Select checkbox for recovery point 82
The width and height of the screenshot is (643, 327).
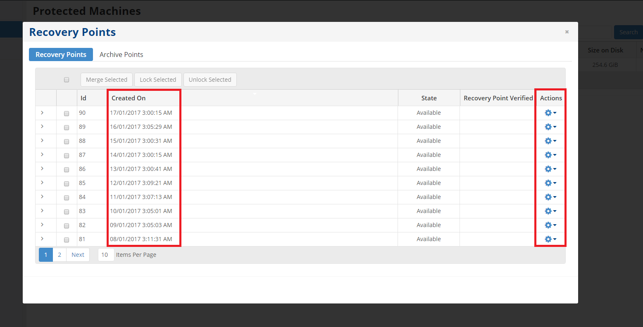pos(67,225)
